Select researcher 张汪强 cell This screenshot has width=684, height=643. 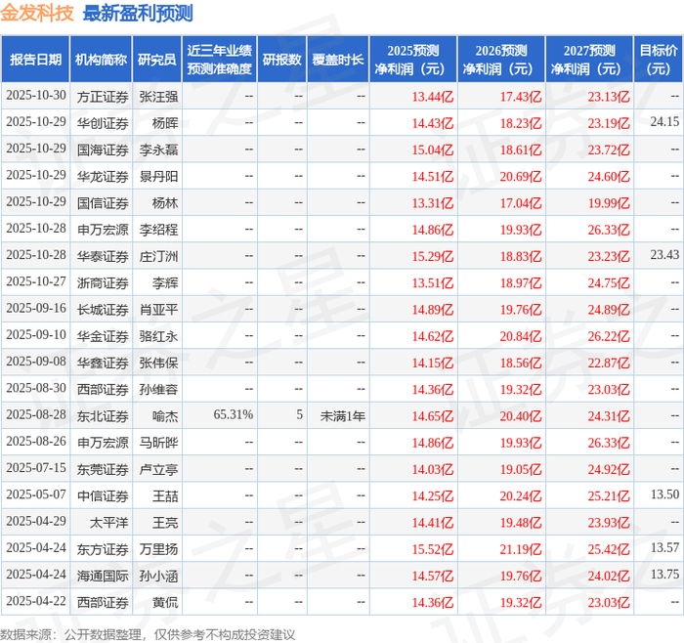click(158, 97)
